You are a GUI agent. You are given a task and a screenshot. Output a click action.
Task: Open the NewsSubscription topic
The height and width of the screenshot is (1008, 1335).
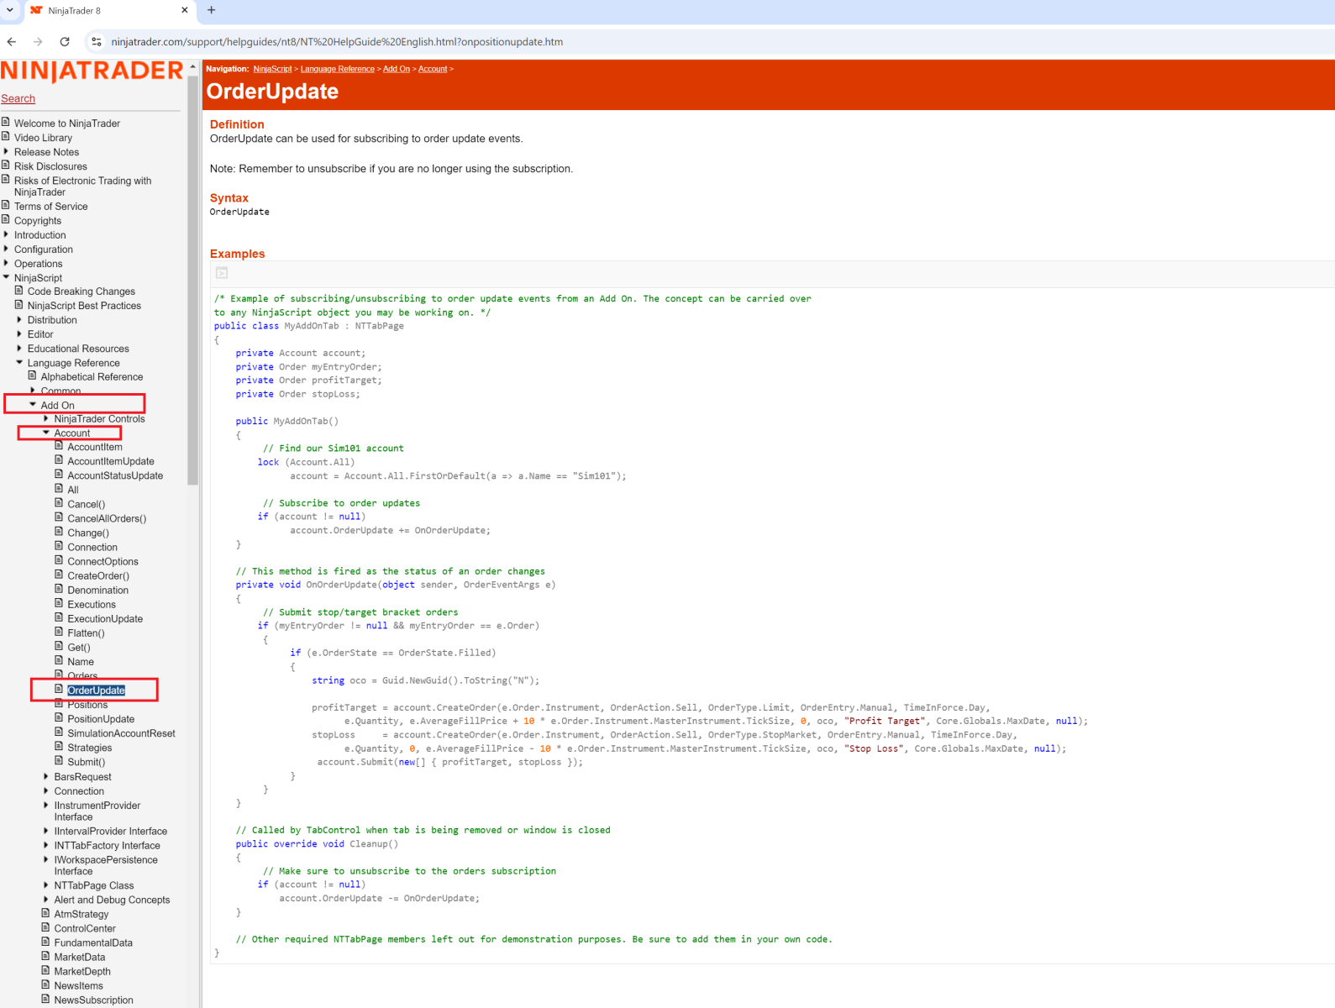click(93, 1000)
